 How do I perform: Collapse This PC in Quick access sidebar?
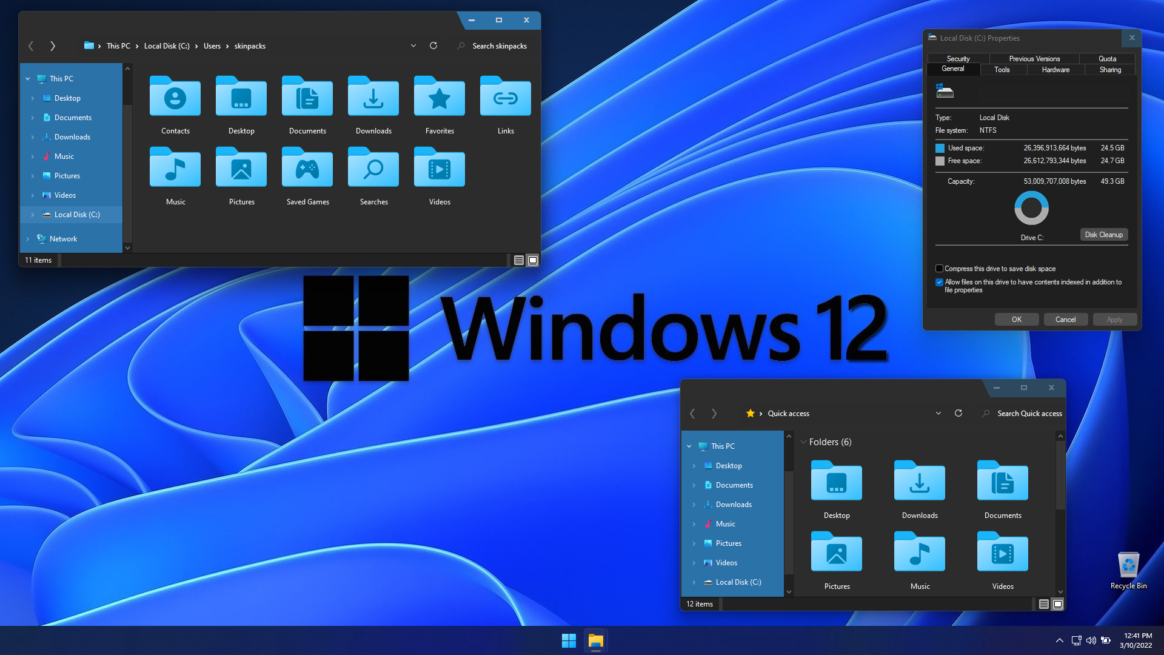(x=689, y=446)
